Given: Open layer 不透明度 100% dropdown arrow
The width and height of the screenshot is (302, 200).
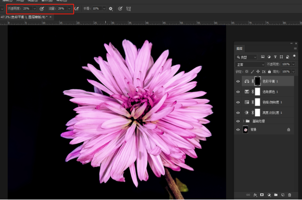Looking at the screenshot, I should coord(293,64).
